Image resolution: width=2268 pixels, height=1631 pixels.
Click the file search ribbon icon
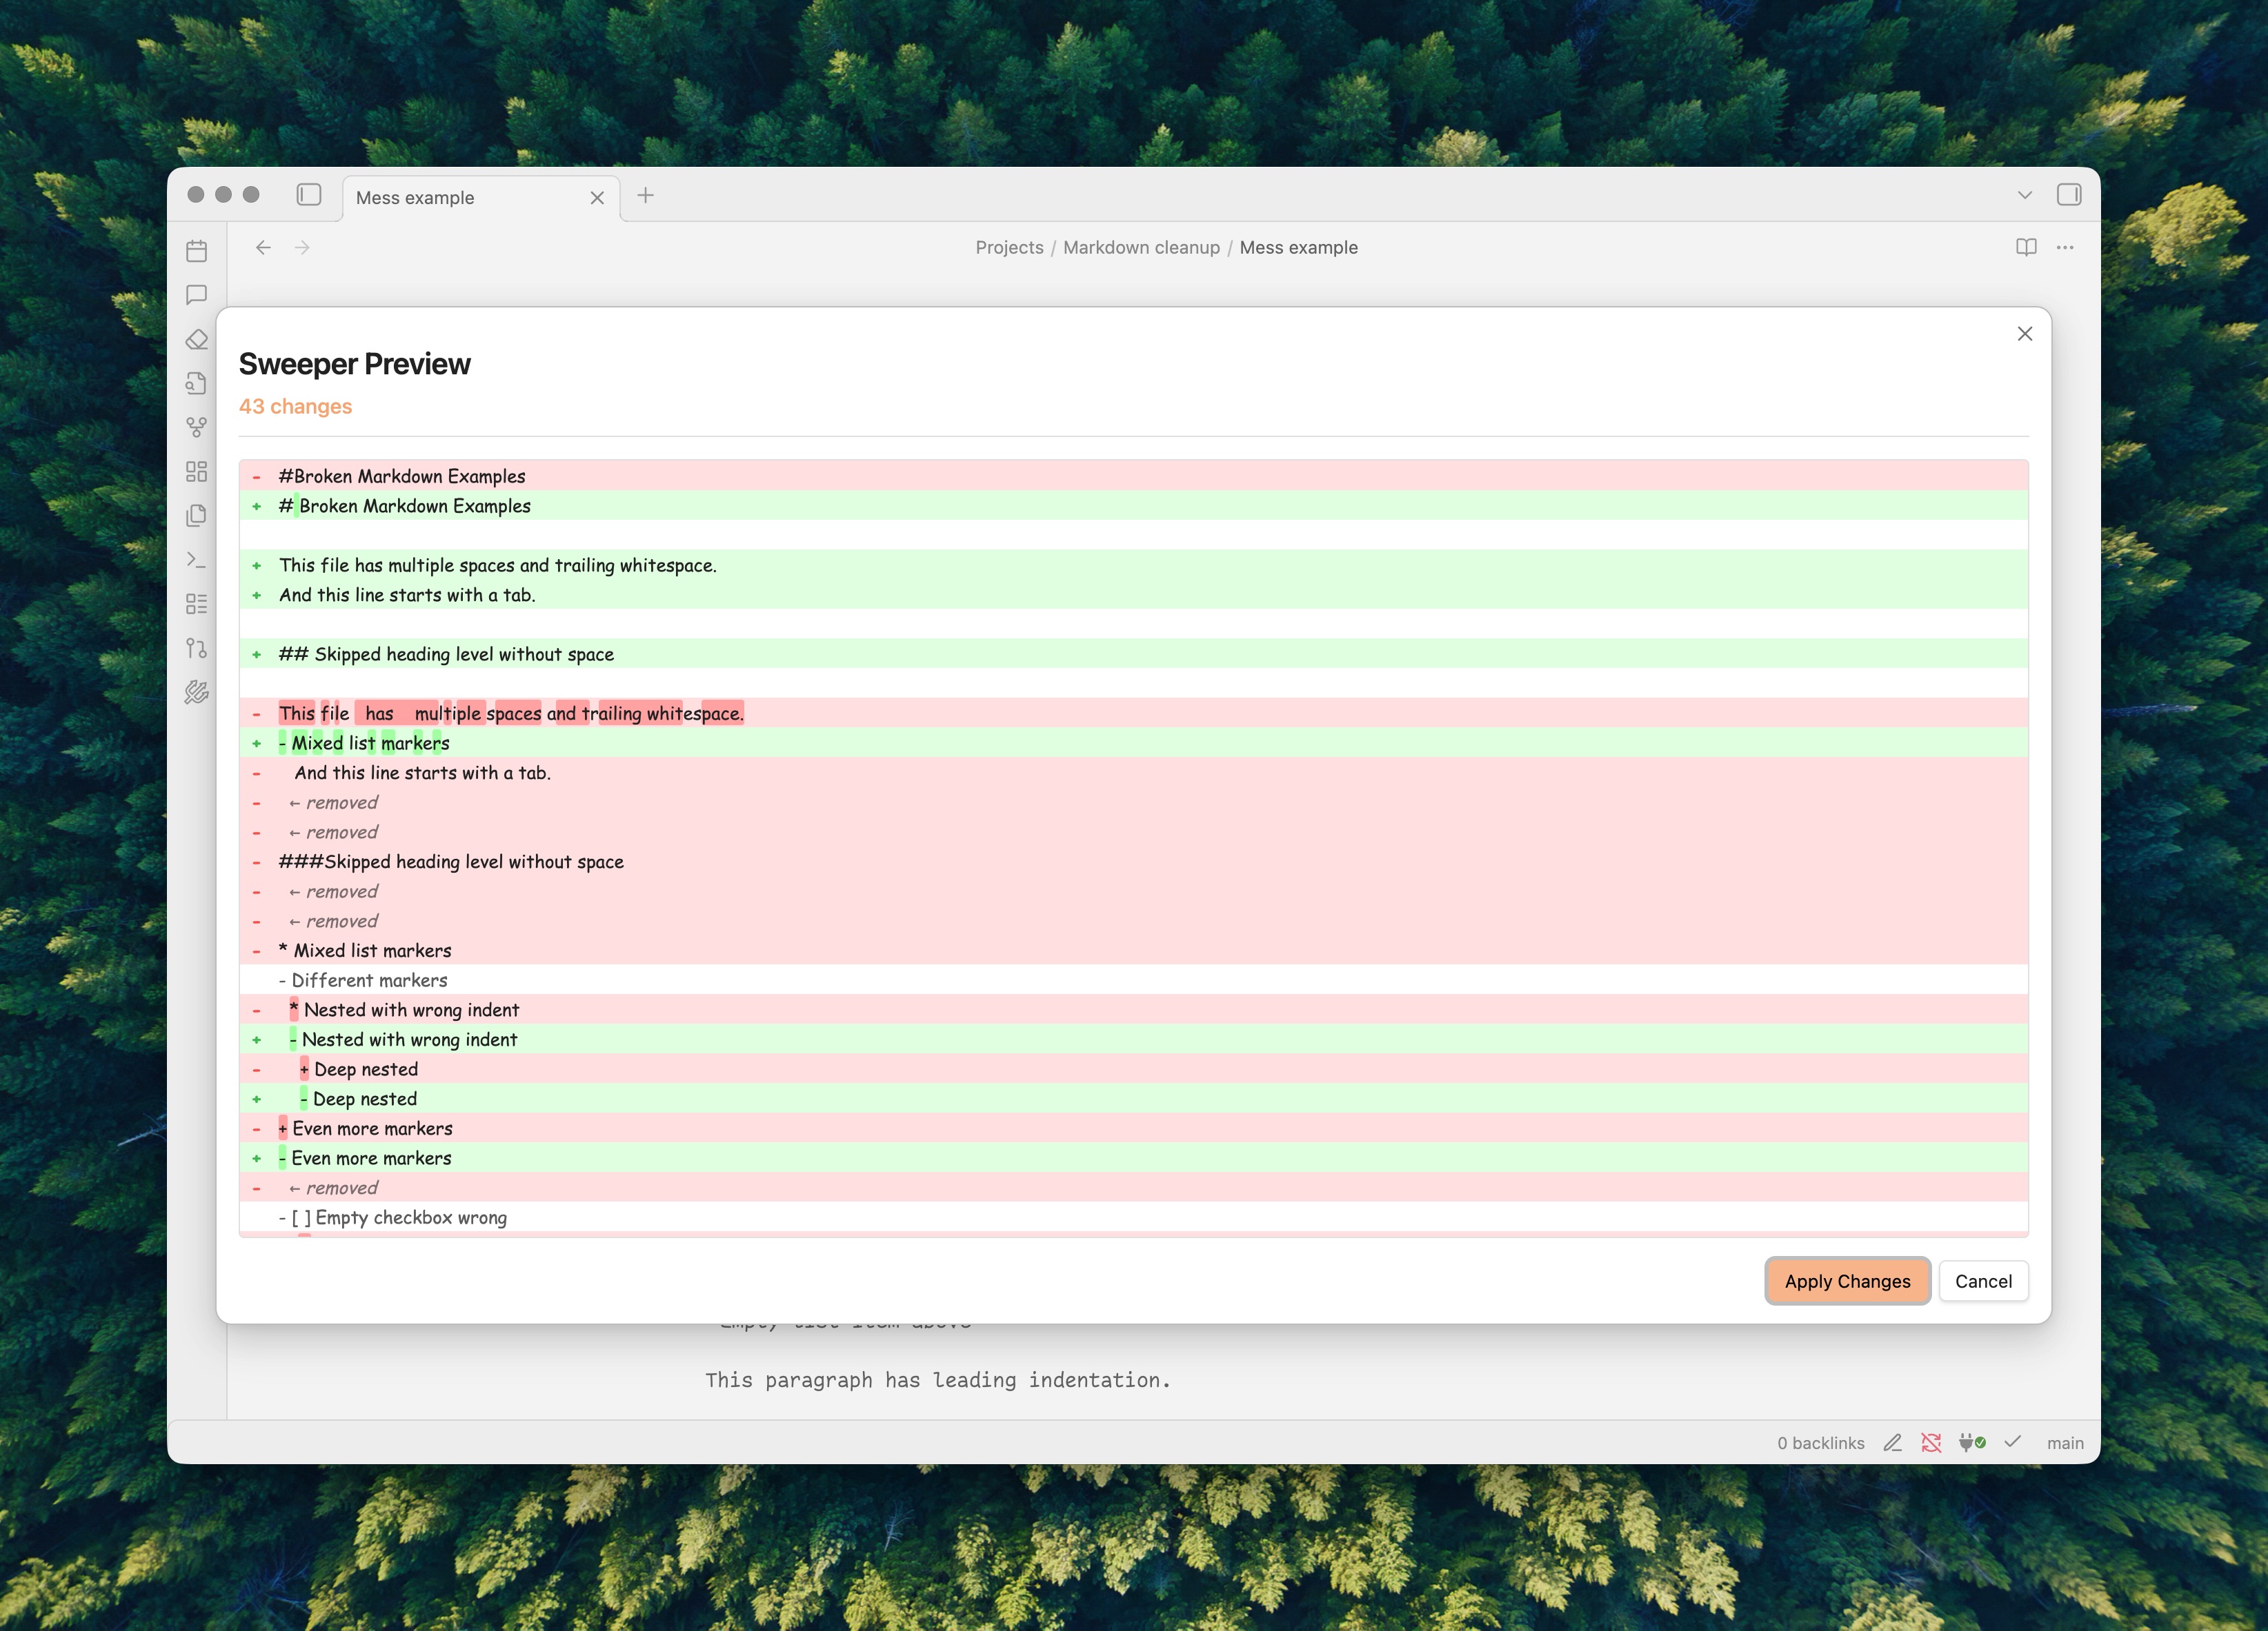(x=196, y=384)
